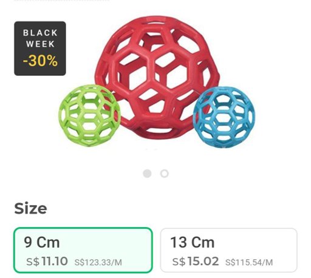
Task: Select the 9 Cm size option
Action: point(83,250)
